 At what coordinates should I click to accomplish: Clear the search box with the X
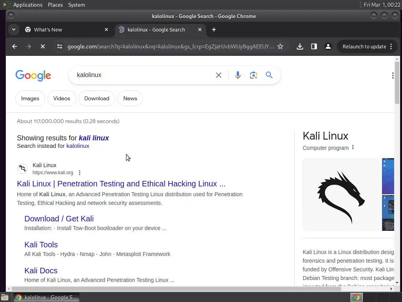219,75
